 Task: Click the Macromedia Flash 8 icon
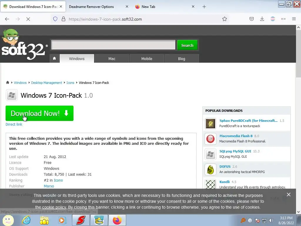click(210, 139)
